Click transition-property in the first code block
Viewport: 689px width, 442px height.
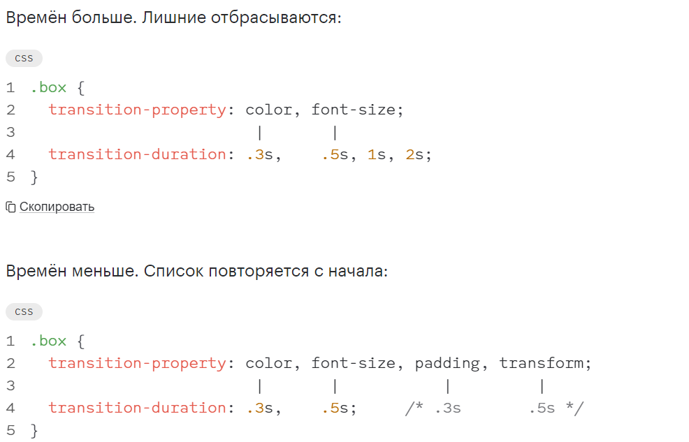[x=137, y=110]
